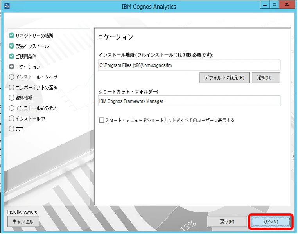Click the install location path field
The width and height of the screenshot is (298, 234).
pyautogui.click(x=189, y=65)
